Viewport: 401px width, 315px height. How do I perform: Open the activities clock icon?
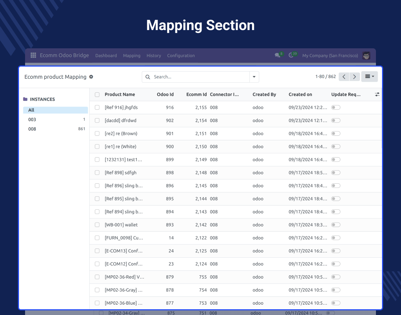click(291, 55)
